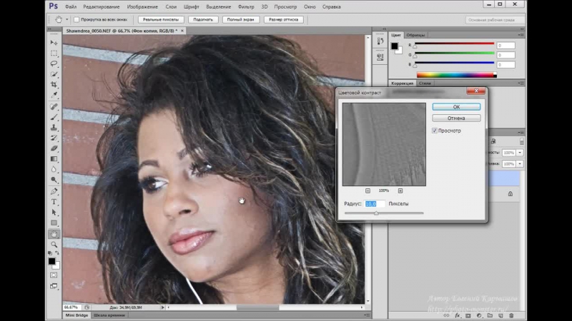Select the Rectangle shape tool

pos(54,223)
